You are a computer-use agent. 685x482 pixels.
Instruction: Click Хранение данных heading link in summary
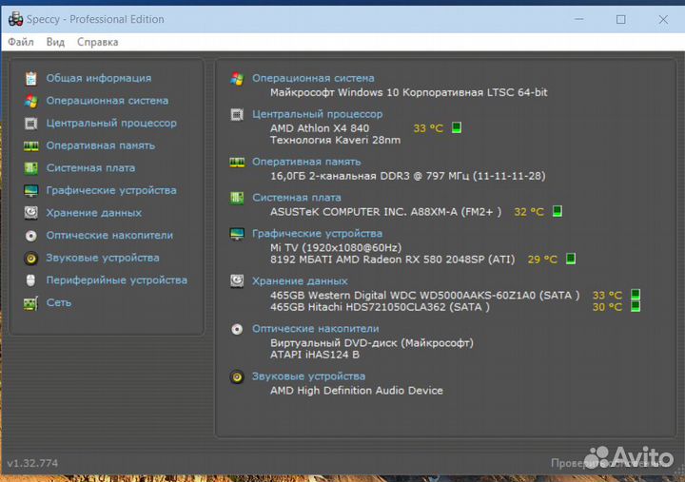coord(300,281)
